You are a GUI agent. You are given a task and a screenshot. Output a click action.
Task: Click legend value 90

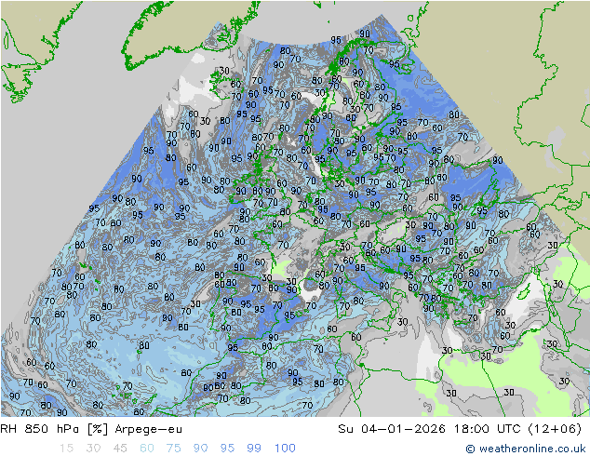[x=200, y=449]
